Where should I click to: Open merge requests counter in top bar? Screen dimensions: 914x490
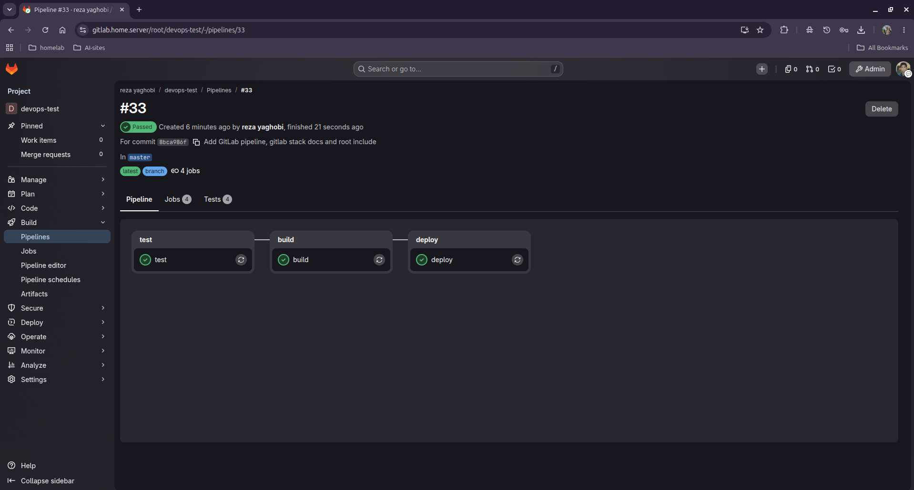(x=812, y=69)
